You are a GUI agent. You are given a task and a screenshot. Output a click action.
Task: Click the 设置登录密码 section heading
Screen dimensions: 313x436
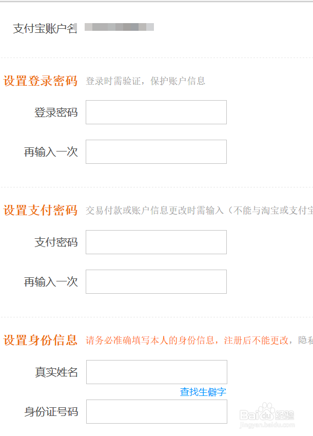(x=40, y=81)
